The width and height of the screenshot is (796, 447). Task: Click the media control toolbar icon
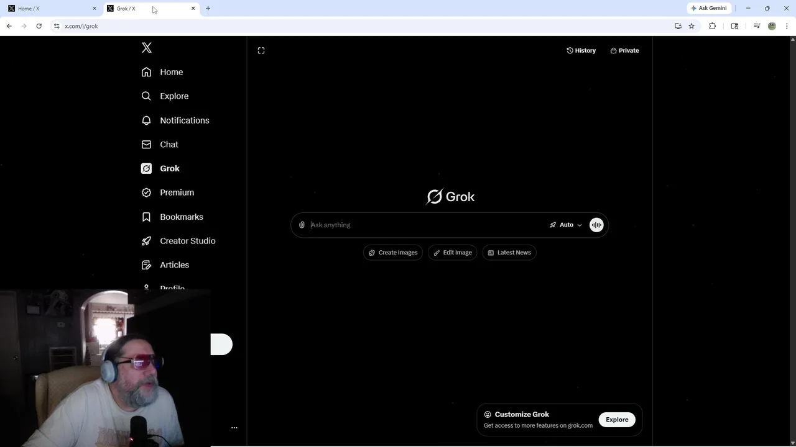pos(757,26)
